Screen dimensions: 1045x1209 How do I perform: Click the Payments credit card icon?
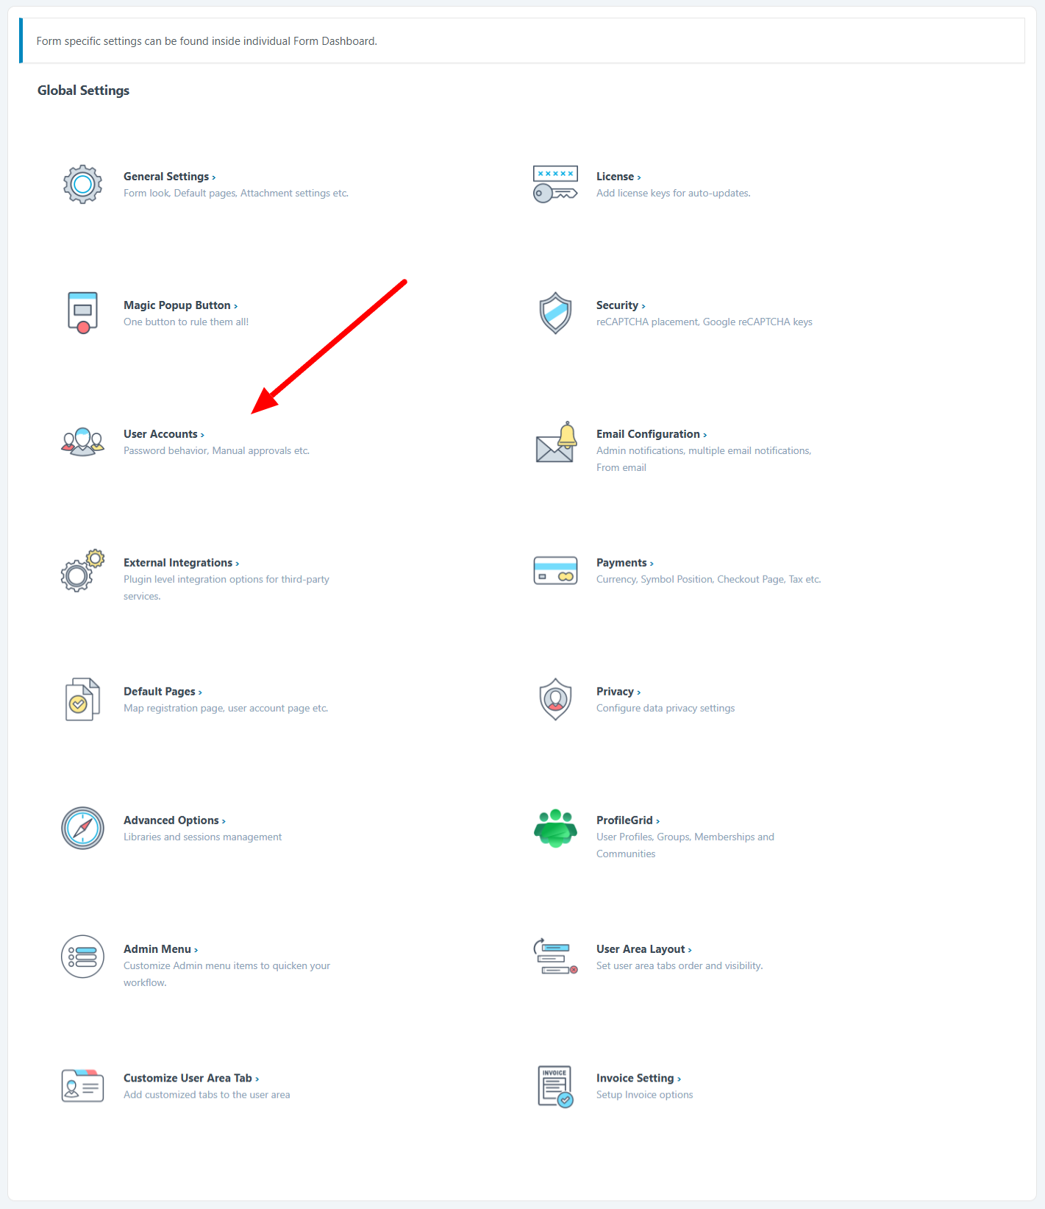point(555,570)
